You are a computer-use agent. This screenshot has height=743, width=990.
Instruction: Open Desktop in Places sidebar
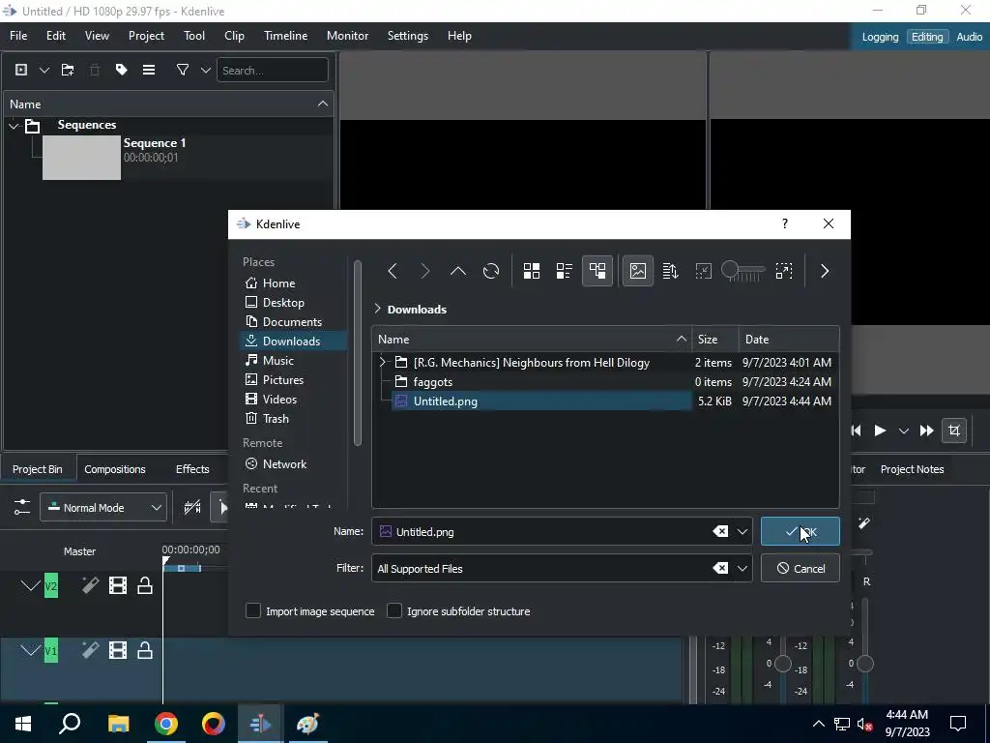click(x=283, y=303)
